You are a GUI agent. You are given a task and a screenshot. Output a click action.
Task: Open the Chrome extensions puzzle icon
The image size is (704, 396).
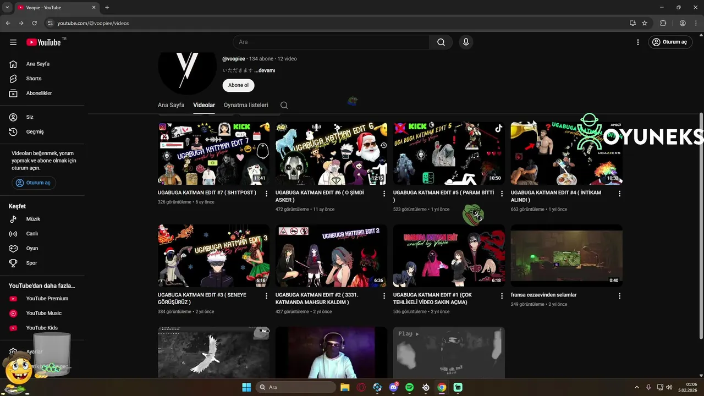tap(663, 23)
